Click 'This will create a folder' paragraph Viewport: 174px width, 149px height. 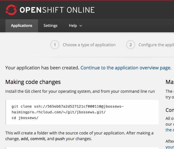point(79,136)
